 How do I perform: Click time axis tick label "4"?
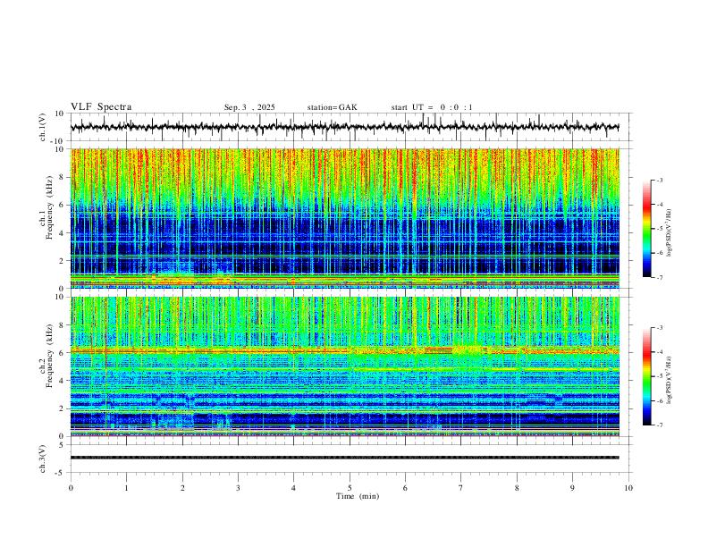294,488
